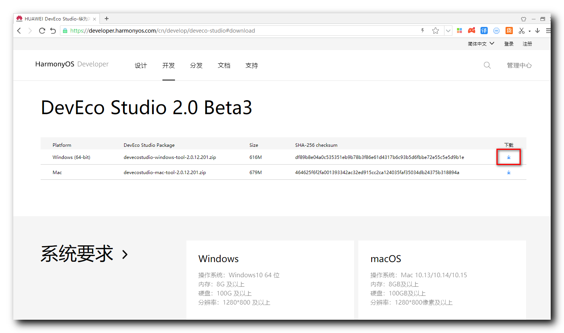
Task: Click the green padlock security icon
Action: point(65,31)
